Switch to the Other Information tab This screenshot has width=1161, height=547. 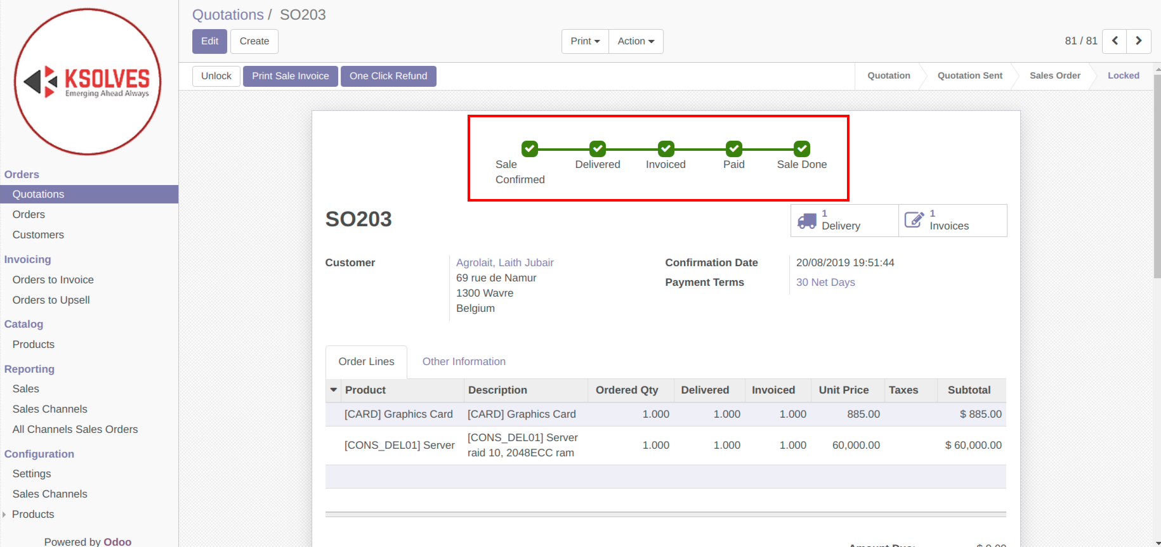click(464, 361)
